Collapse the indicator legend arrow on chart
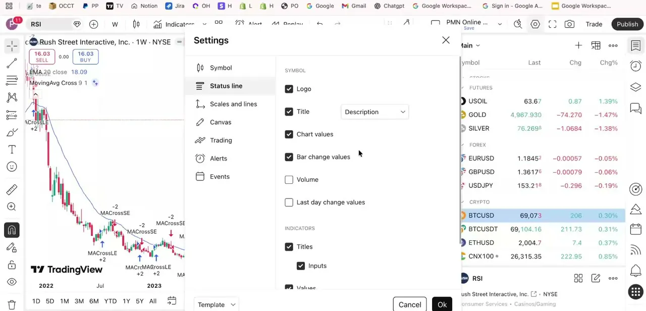Screen dimensions: 646x311 (x=35, y=94)
